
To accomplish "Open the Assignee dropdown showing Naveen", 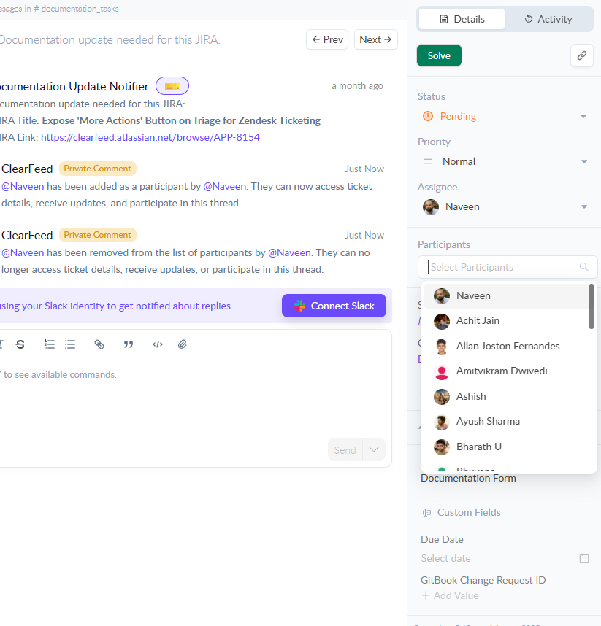I will (583, 207).
